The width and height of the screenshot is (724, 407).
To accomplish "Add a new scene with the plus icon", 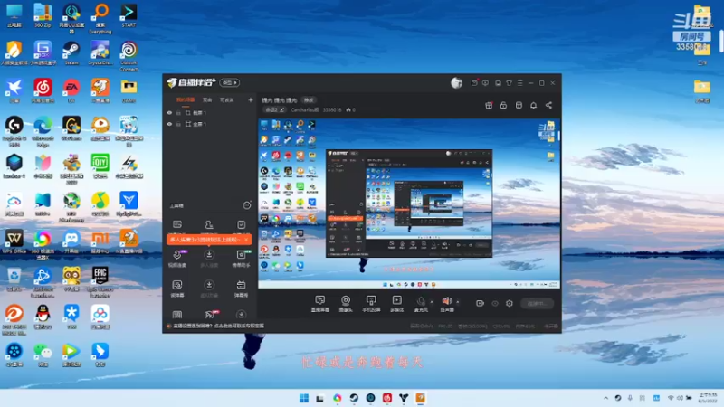I will 251,99.
